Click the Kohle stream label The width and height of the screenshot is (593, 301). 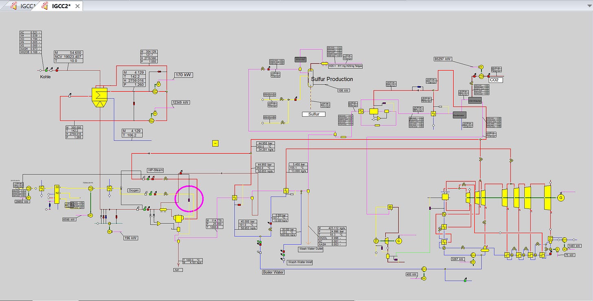pyautogui.click(x=46, y=77)
